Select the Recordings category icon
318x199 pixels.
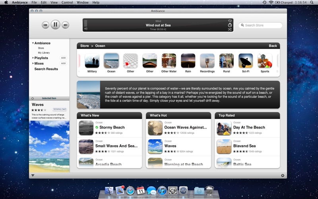pyautogui.click(x=207, y=61)
